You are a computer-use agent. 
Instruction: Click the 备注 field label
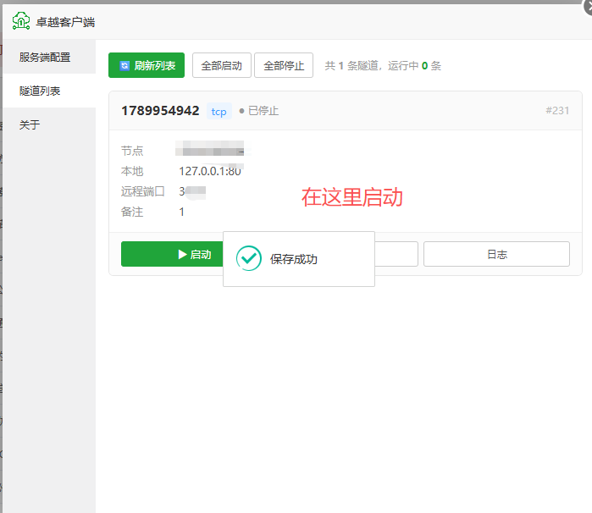[132, 212]
